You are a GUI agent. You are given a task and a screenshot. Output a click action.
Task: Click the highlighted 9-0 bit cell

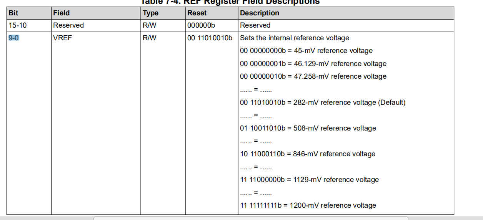[x=14, y=38]
